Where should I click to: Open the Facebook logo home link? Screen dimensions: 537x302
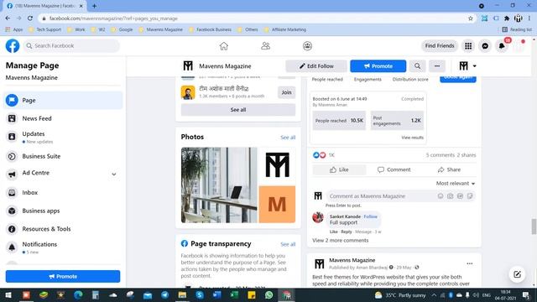pyautogui.click(x=13, y=46)
